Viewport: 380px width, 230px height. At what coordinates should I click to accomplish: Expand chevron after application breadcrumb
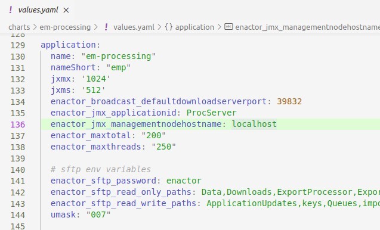tap(219, 27)
